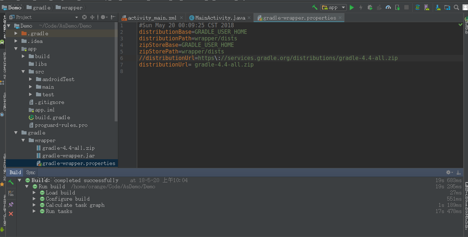Click the wrapper breadcrumb in navigation bar
The width and height of the screenshot is (468, 237).
68,7
